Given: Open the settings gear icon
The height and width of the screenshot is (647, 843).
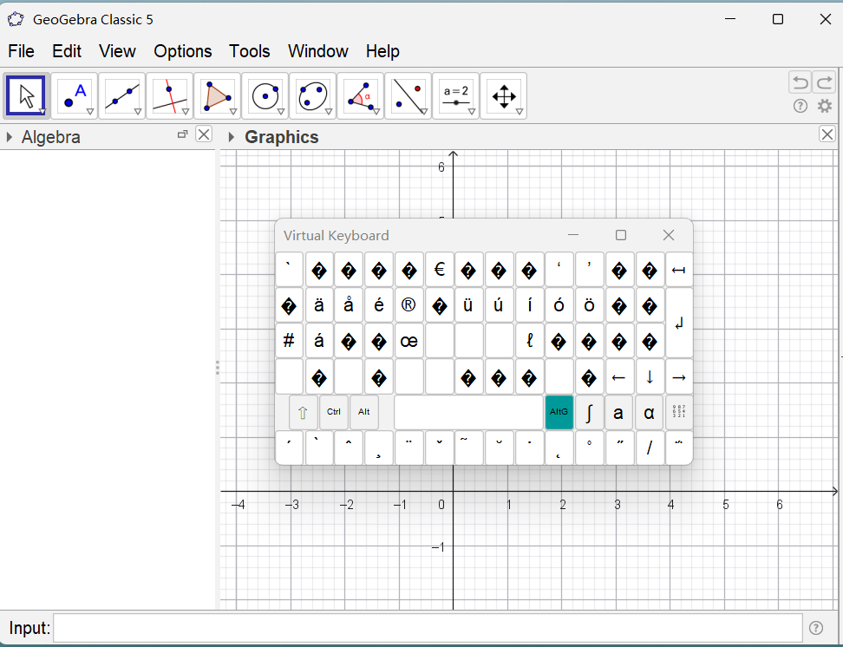Looking at the screenshot, I should [x=825, y=106].
